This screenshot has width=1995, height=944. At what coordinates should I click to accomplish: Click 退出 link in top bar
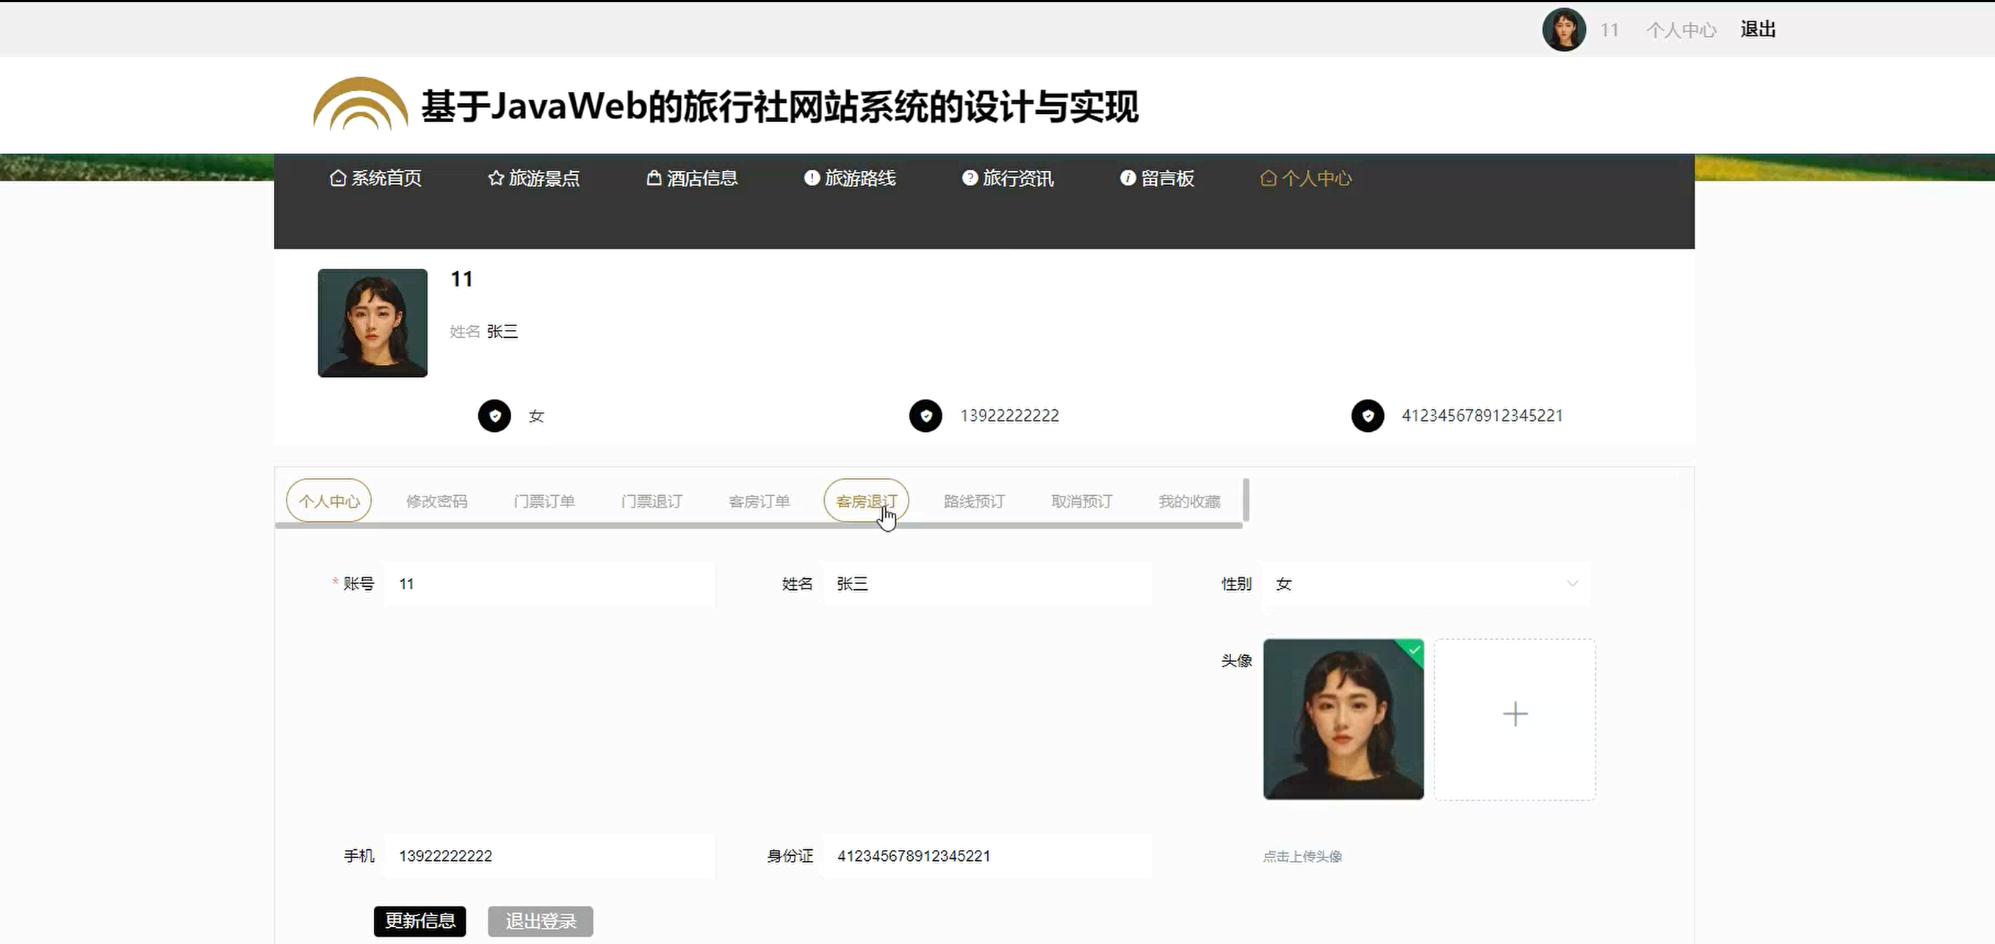click(1758, 29)
